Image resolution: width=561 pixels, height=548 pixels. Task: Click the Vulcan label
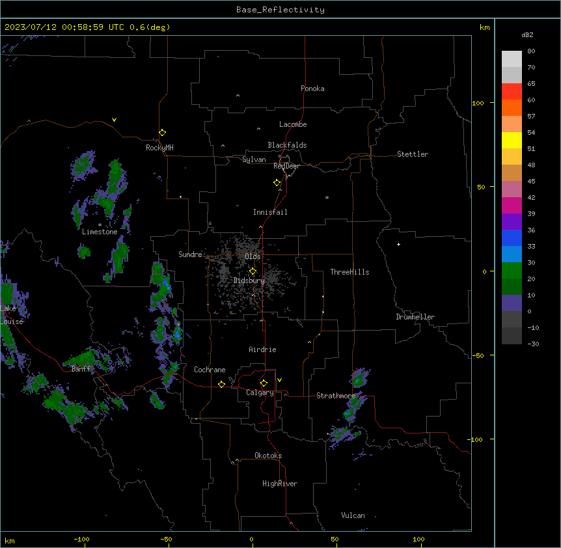click(x=353, y=515)
